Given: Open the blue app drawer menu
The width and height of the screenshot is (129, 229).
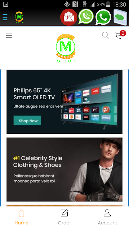Looking at the screenshot, I should pos(5,17).
